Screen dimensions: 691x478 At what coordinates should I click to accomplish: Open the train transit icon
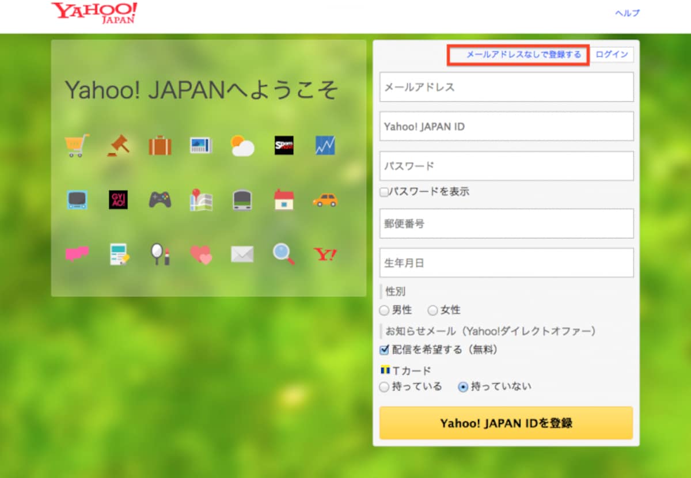point(242,200)
